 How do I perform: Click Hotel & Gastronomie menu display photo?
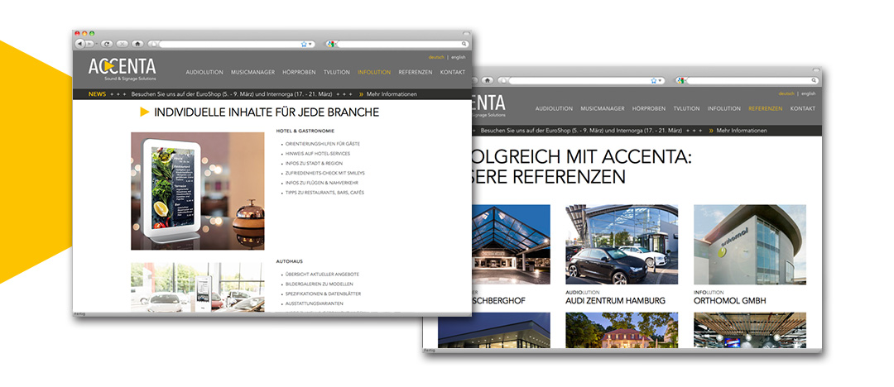click(x=198, y=191)
